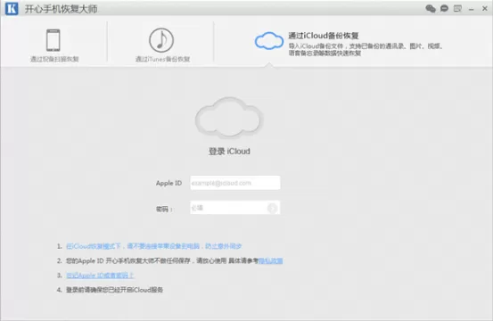Screen dimensions: 493x321
Task: Select the phone device scan recovery icon
Action: coord(53,40)
